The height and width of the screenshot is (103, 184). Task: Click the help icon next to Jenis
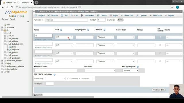(x=61, y=30)
